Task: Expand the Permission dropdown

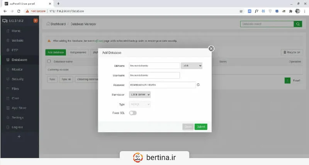Action: [139, 94]
